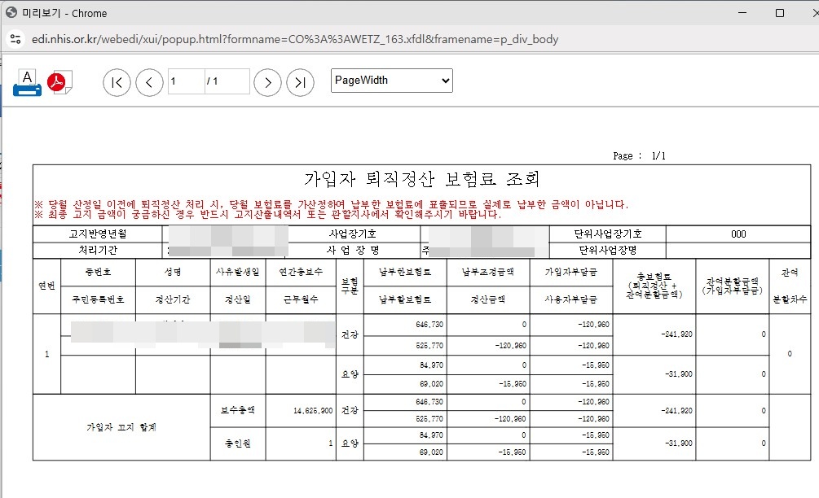Screen dimensions: 819x498
Task: Click the 정산일 column header
Action: click(238, 299)
